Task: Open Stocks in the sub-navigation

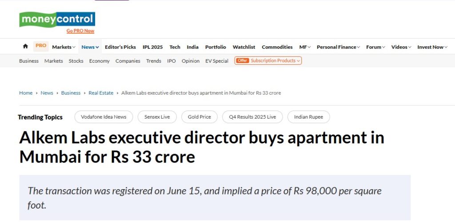Action: [x=76, y=61]
